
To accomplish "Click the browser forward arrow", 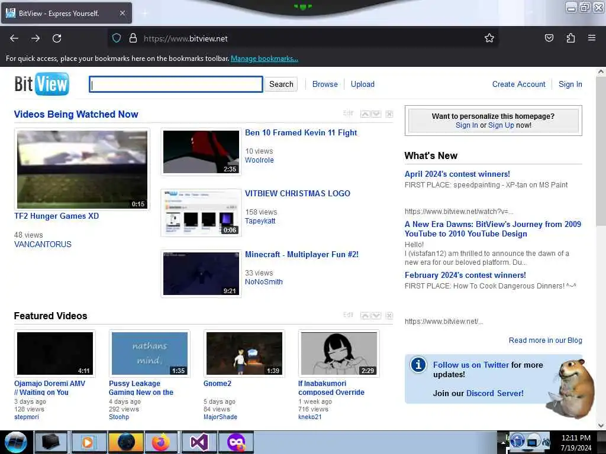I will click(36, 38).
